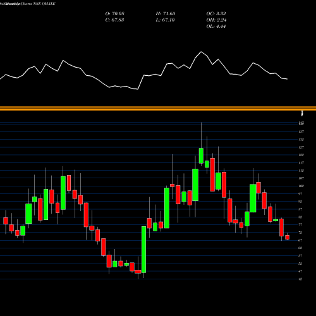The height and width of the screenshot is (316, 316).
Task: Click the 57 price axis label
Action: pyautogui.click(x=300, y=256)
